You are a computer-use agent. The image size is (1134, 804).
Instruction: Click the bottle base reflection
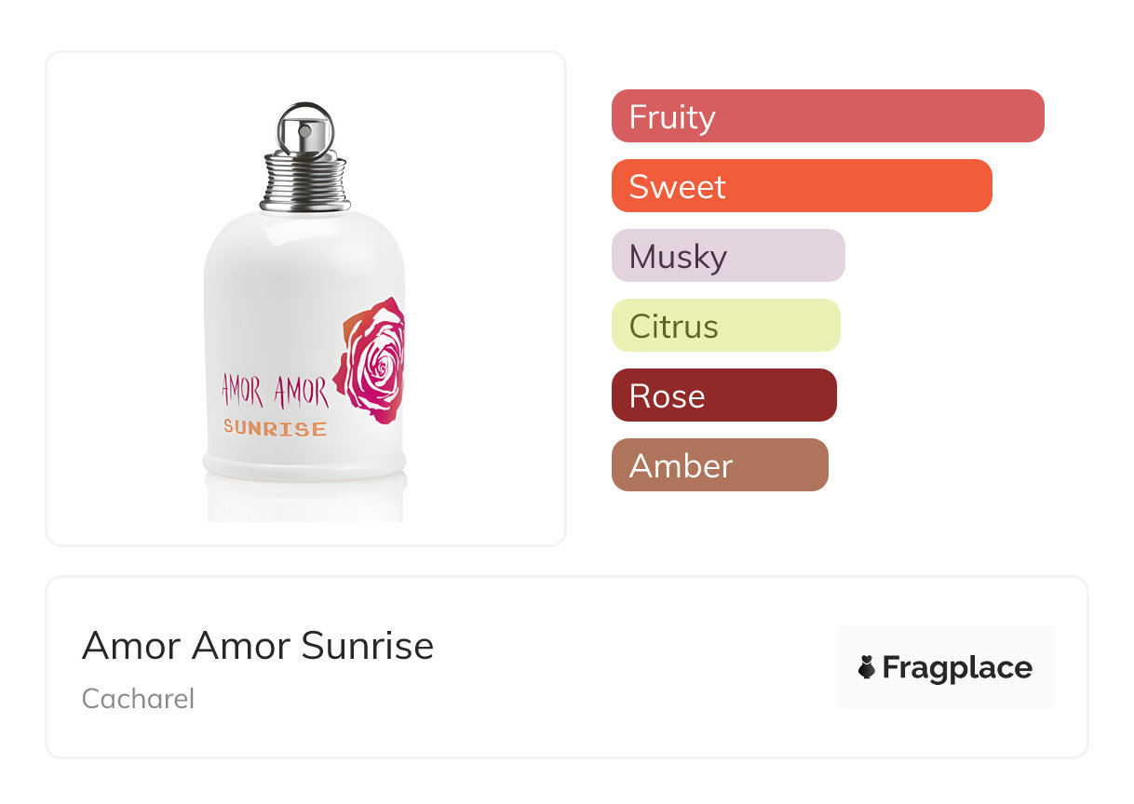pyautogui.click(x=304, y=501)
